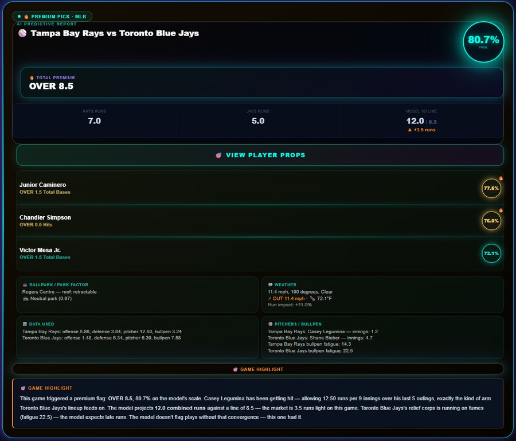Click the AI Predictive Report label
This screenshot has height=441, width=516.
click(47, 24)
